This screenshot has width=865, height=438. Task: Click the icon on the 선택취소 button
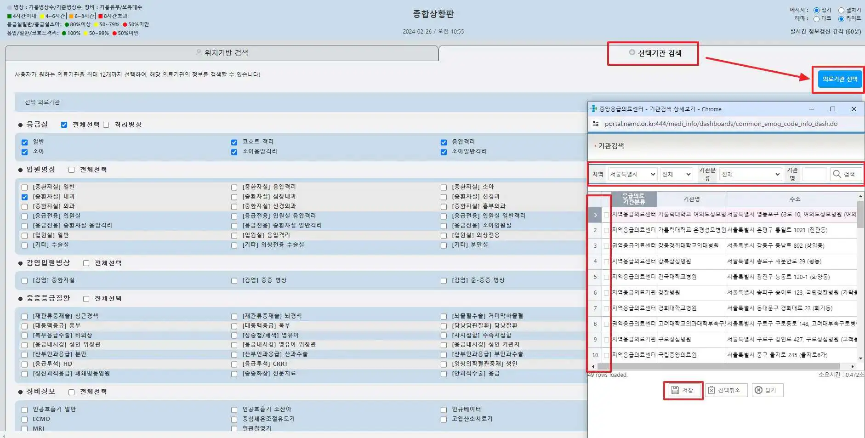[x=711, y=390]
